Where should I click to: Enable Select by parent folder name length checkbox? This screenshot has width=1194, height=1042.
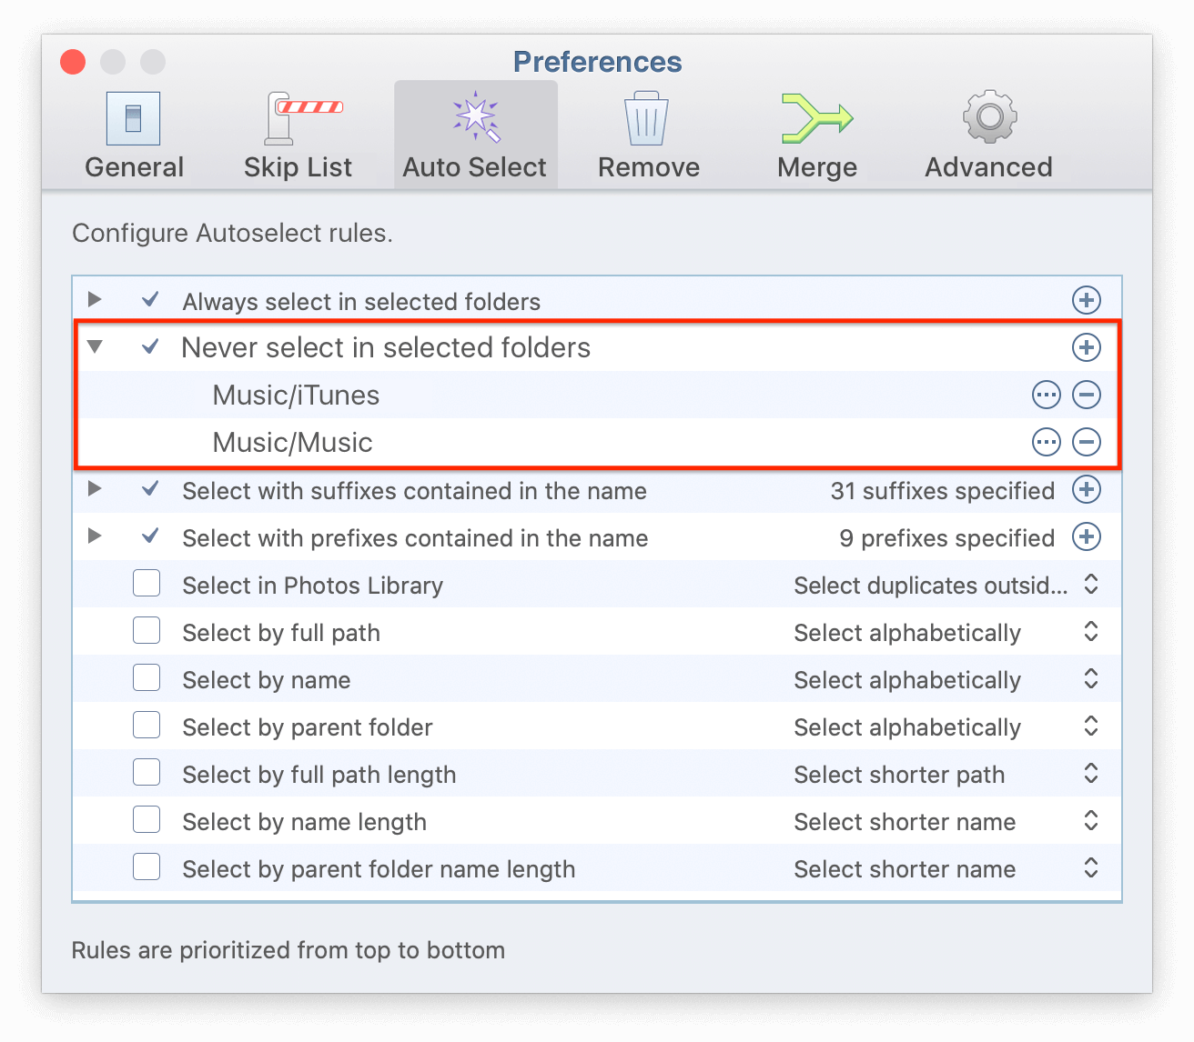147,867
